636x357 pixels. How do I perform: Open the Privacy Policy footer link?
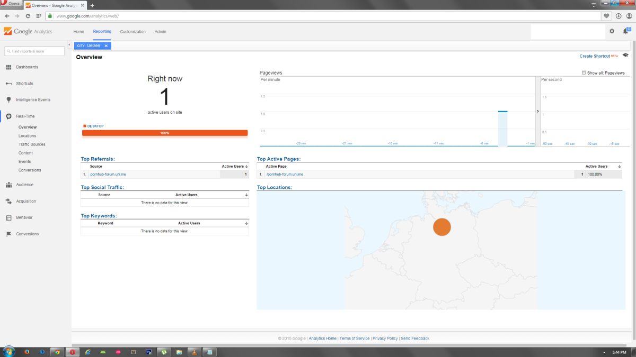click(385, 338)
